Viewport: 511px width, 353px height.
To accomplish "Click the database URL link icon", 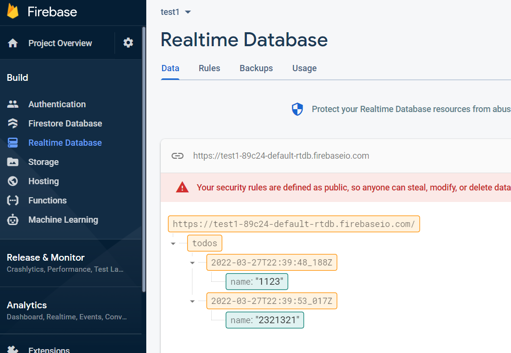I will tap(178, 156).
